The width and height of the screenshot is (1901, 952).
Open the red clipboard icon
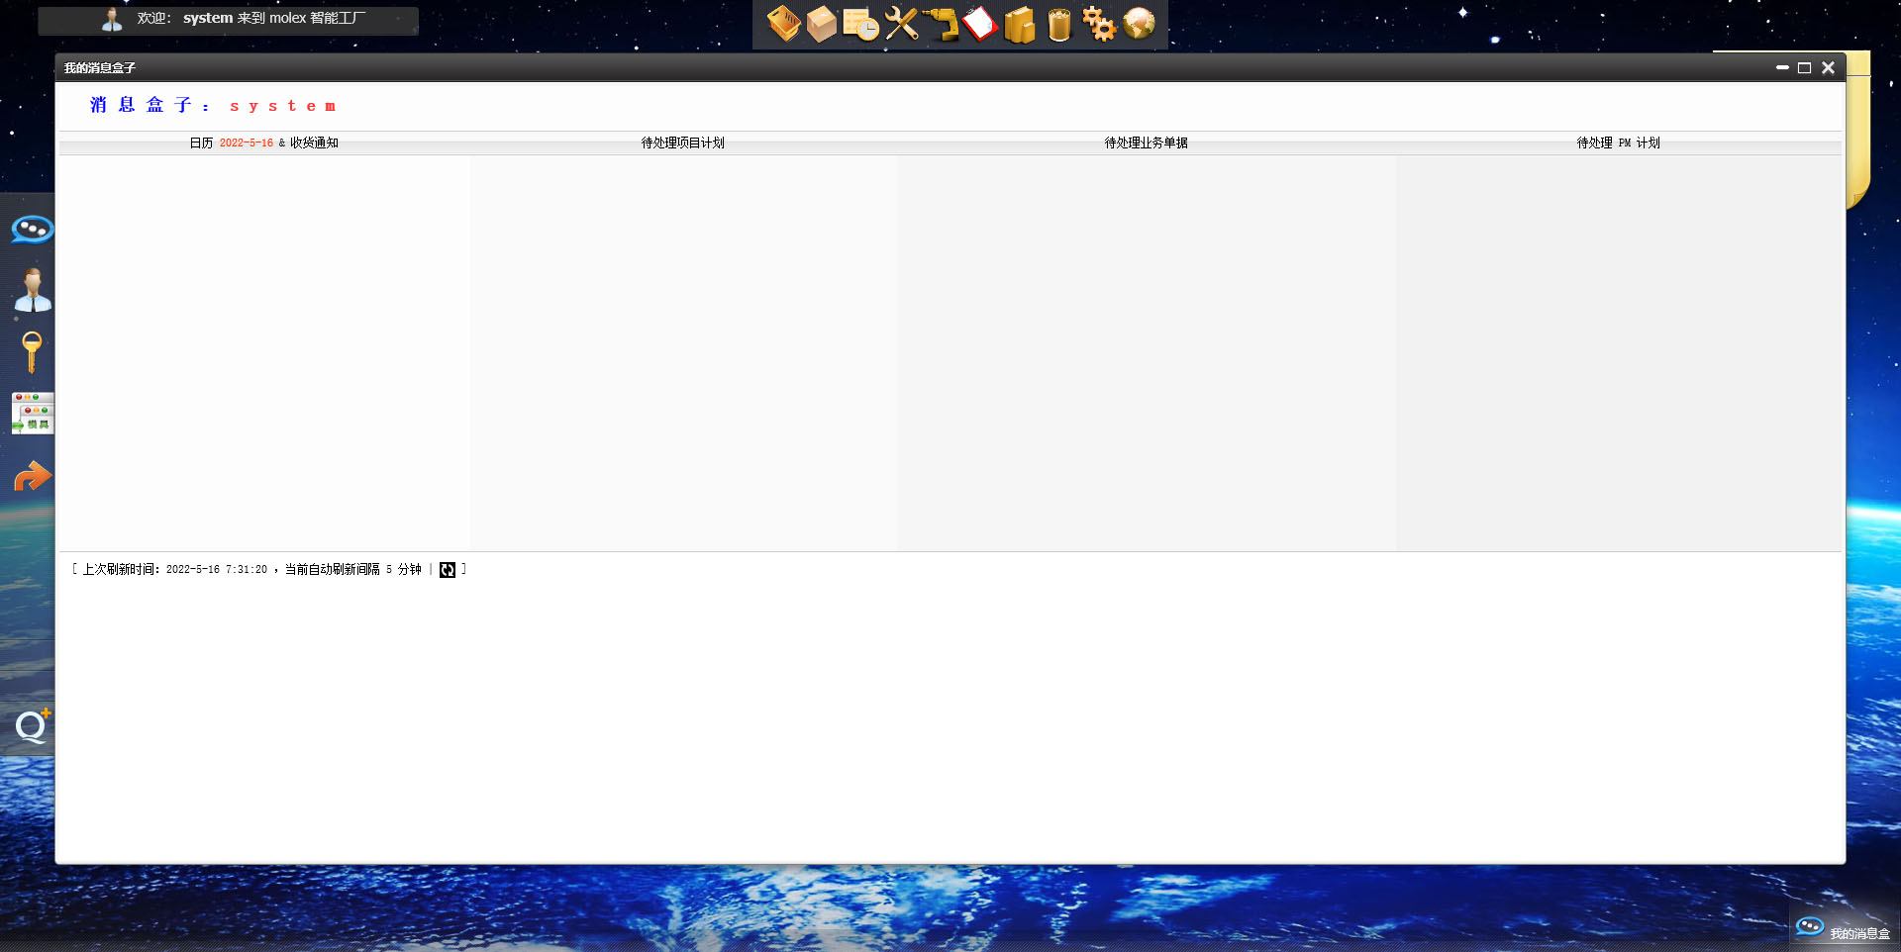[x=980, y=24]
